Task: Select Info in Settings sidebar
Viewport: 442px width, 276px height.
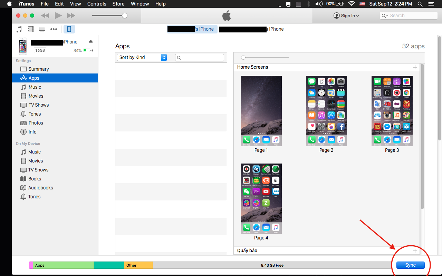Action: [55, 132]
